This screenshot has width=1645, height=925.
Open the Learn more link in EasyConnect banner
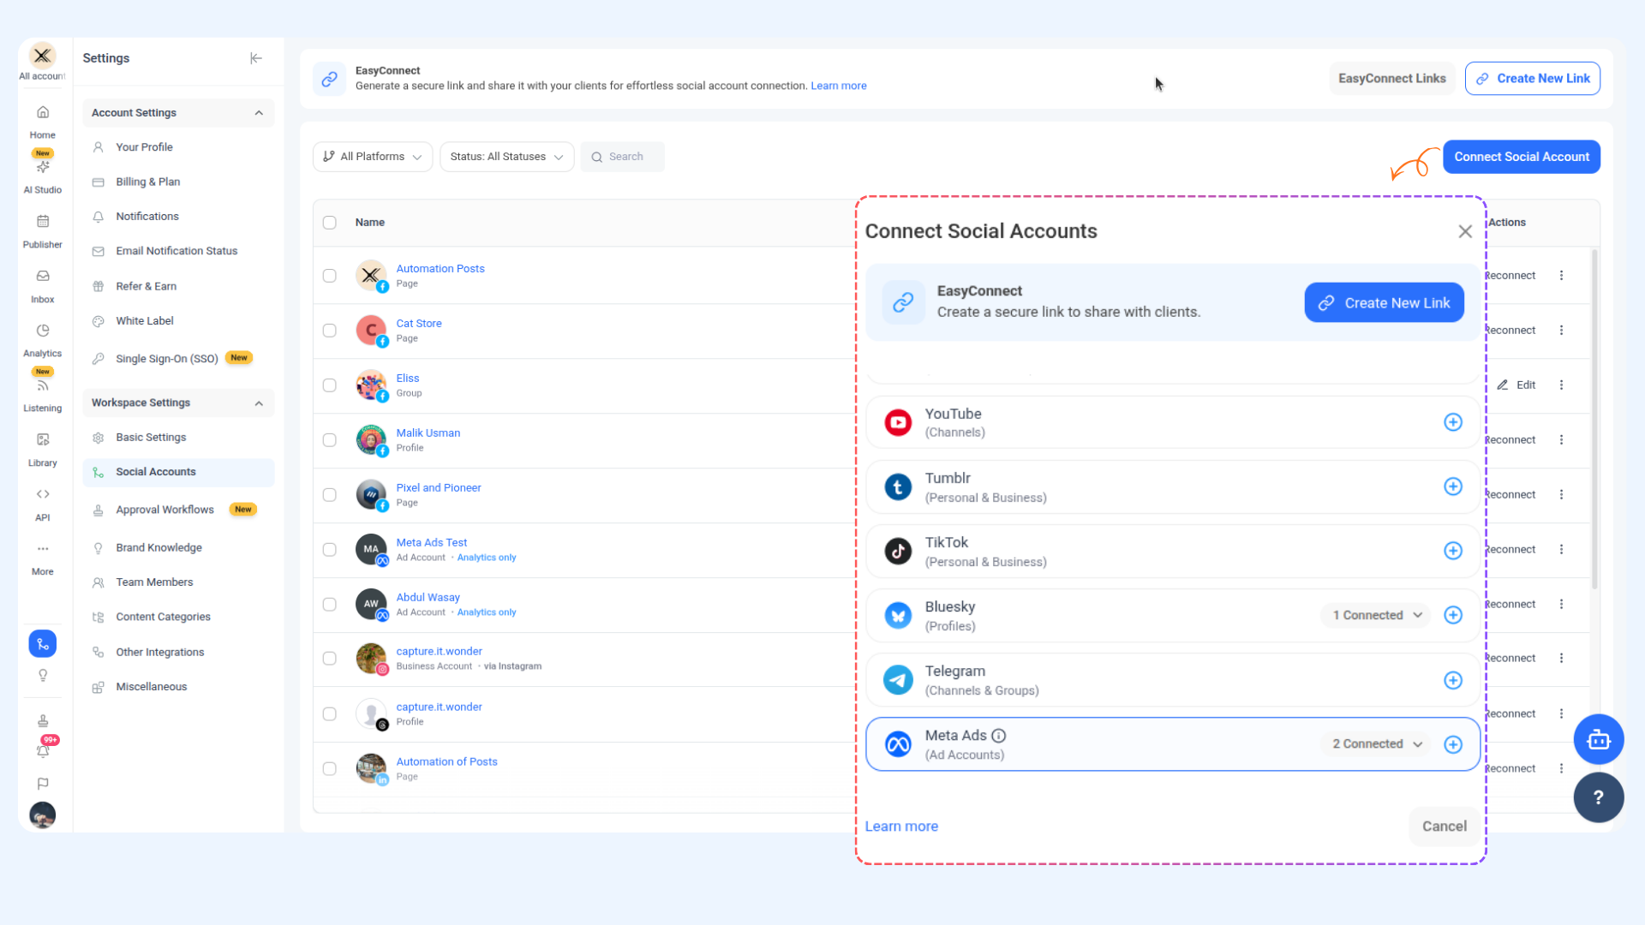[x=839, y=86]
